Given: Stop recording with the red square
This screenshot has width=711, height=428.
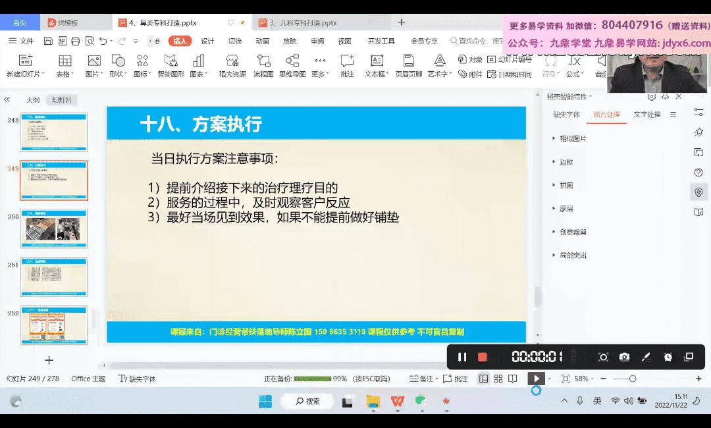Looking at the screenshot, I should click(x=483, y=357).
